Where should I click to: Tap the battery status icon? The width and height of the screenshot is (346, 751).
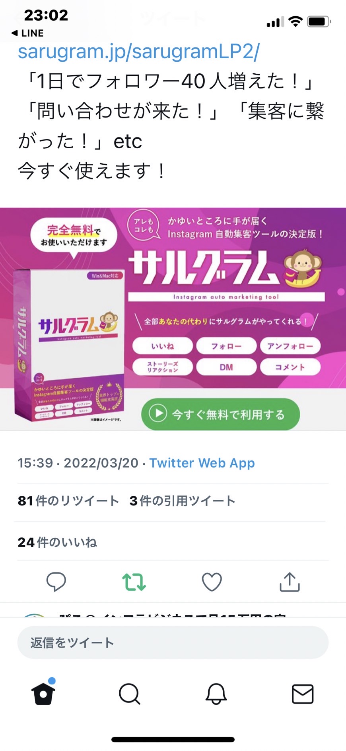pyautogui.click(x=319, y=21)
